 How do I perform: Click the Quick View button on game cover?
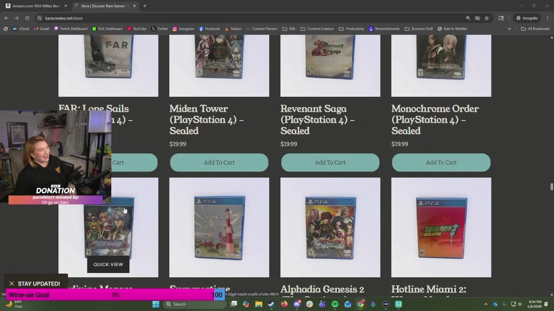coord(108,264)
